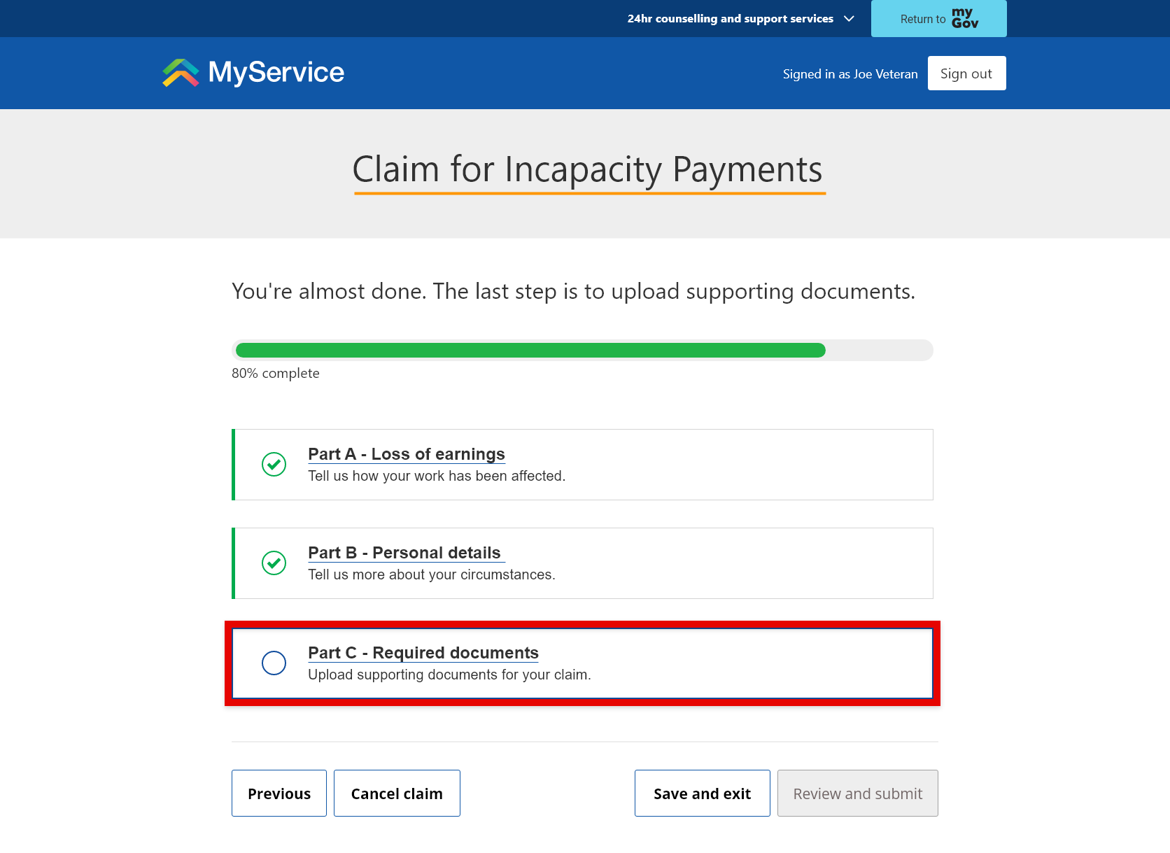Mark Part C as complete via its radio circle
The image size is (1170, 853).
point(274,663)
